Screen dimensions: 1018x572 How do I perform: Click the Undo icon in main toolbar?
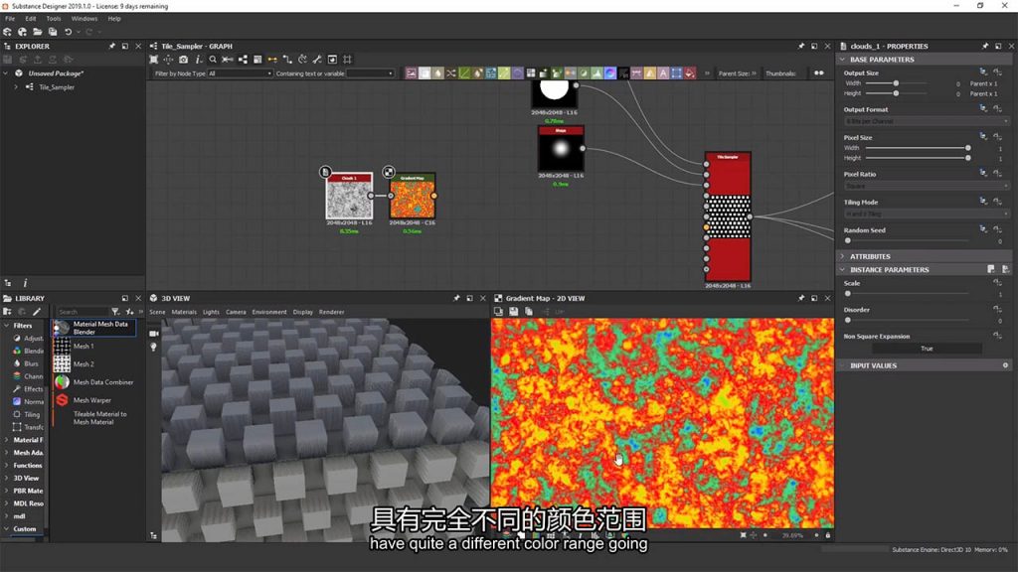pyautogui.click(x=69, y=32)
